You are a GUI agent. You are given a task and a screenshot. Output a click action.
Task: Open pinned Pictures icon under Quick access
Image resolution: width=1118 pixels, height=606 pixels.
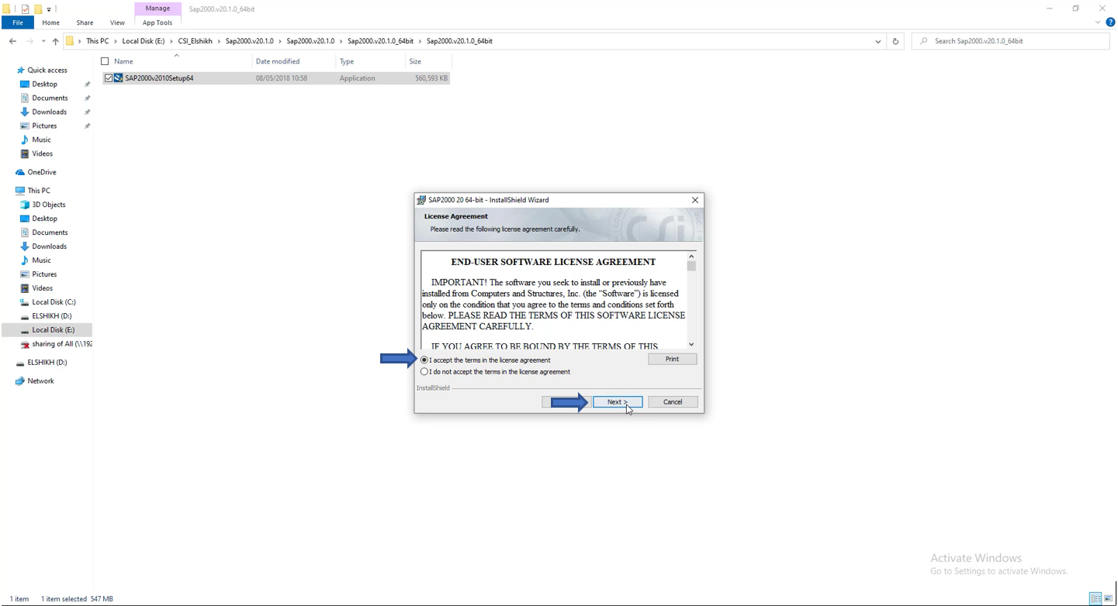coord(24,126)
